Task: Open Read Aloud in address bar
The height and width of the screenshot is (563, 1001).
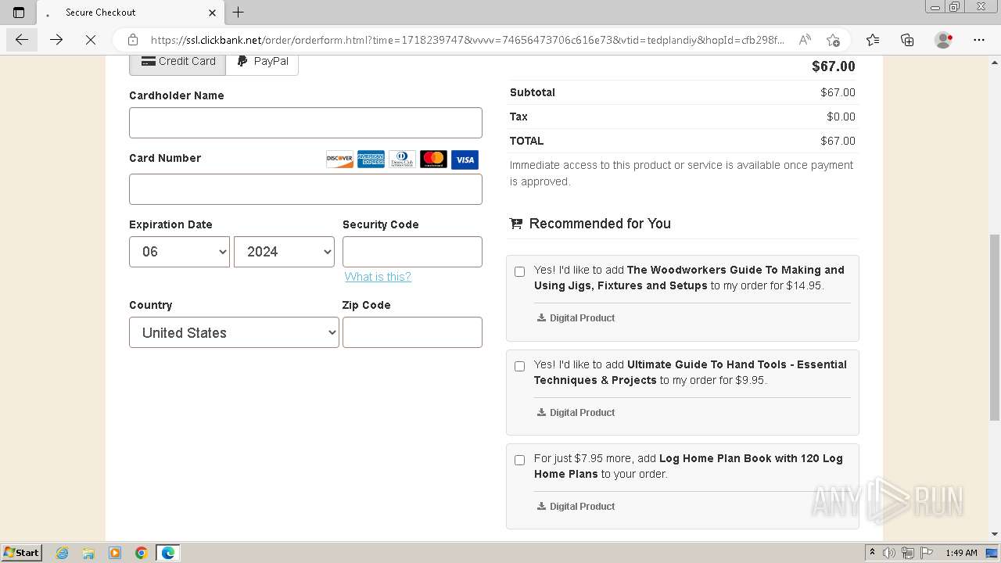Action: [x=804, y=40]
